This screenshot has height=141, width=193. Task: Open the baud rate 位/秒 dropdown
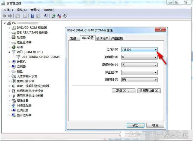click(139, 50)
